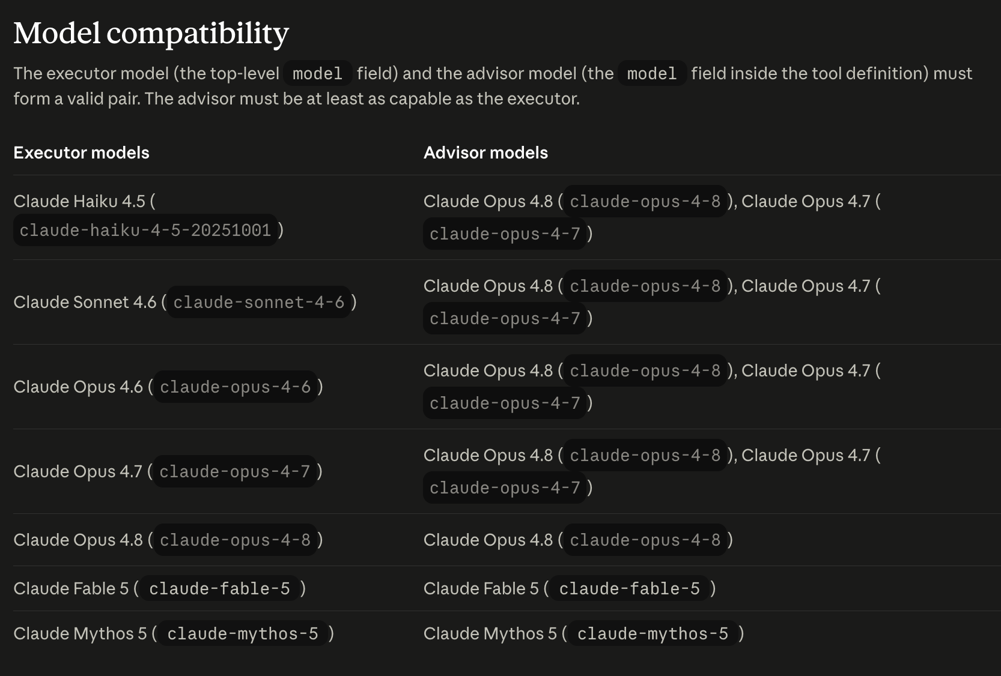Select advisor claude-opus-4-8 code in Haiku row
Screen dimensions: 1001x676
(x=645, y=201)
